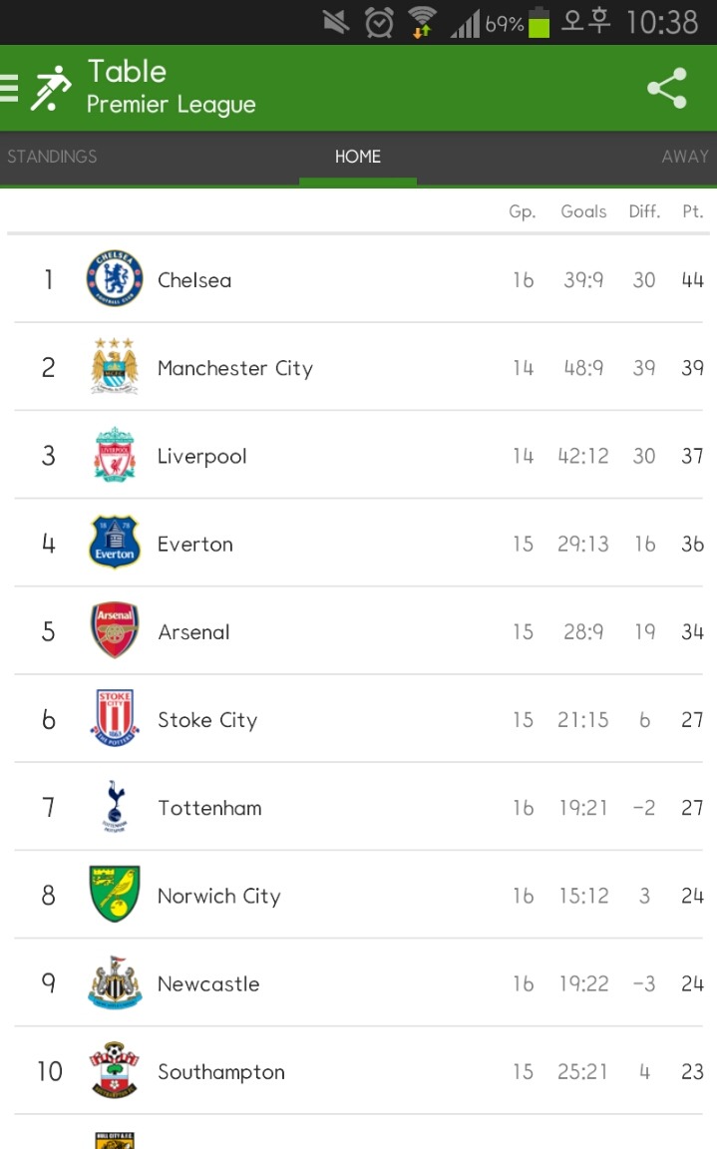Screen dimensions: 717x1149
Task: Tap the Stoke City club crest
Action: (x=115, y=719)
